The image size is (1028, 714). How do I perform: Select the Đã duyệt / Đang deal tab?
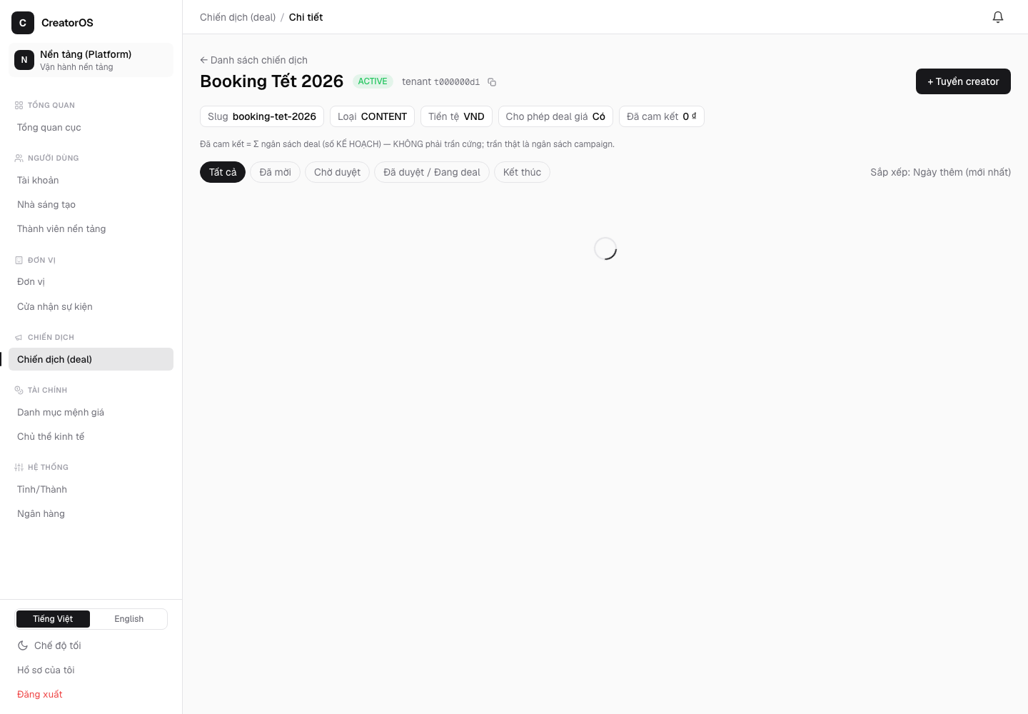[x=432, y=172]
